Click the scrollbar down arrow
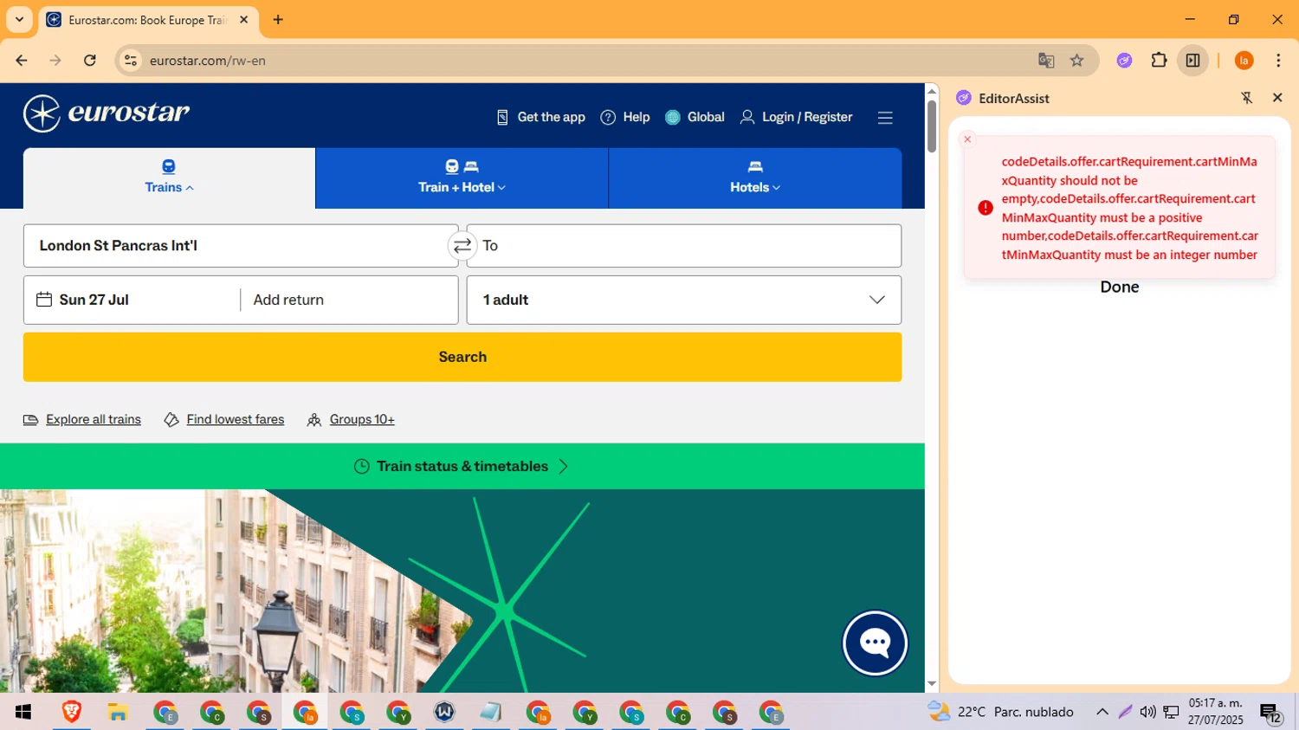1299x730 pixels. coord(932,684)
